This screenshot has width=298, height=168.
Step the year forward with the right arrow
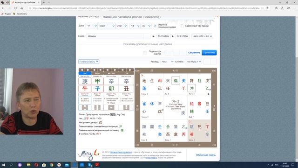coord(130,70)
